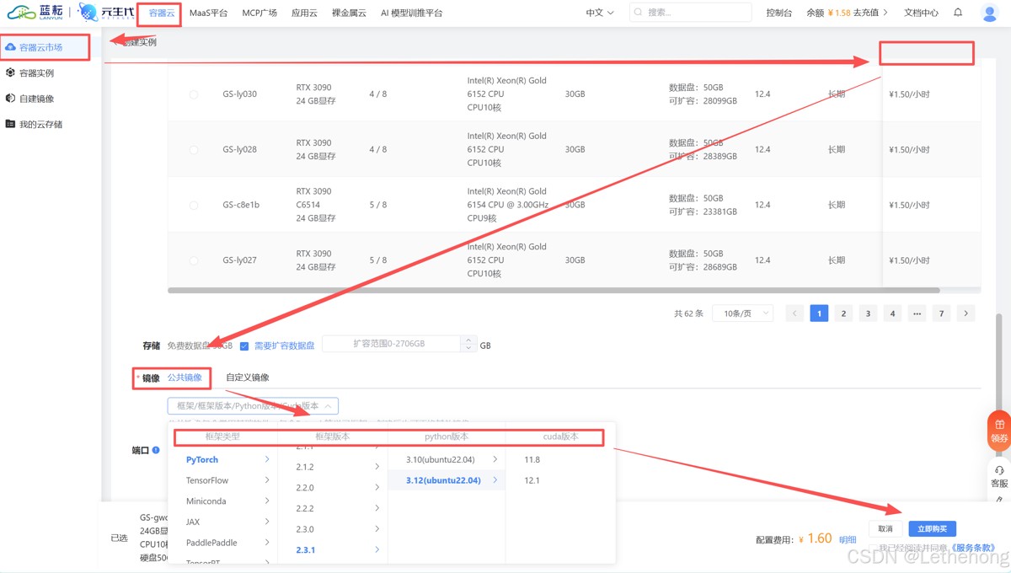This screenshot has width=1011, height=573.
Task: Click the 立即购买 button
Action: coord(932,529)
